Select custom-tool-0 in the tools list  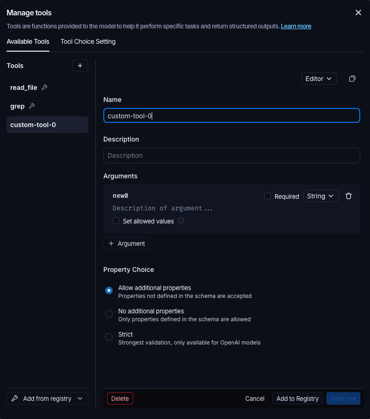[47, 125]
